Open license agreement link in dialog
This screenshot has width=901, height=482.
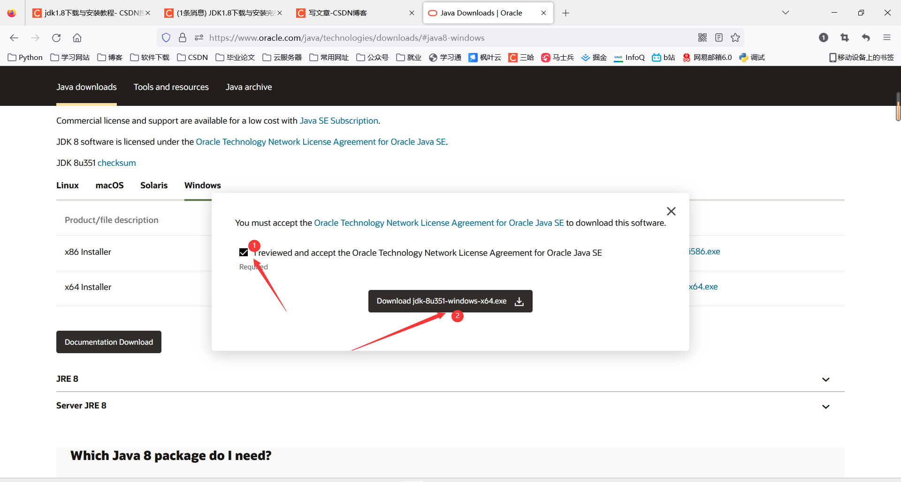[439, 223]
